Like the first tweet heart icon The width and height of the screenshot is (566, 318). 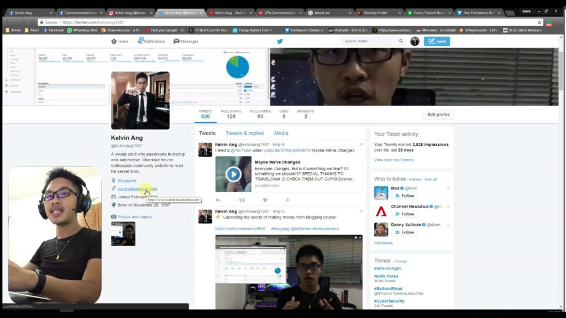[265, 200]
